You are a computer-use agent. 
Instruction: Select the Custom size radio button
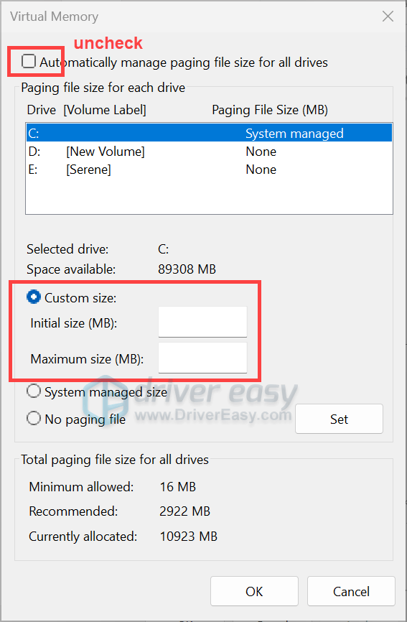34,297
